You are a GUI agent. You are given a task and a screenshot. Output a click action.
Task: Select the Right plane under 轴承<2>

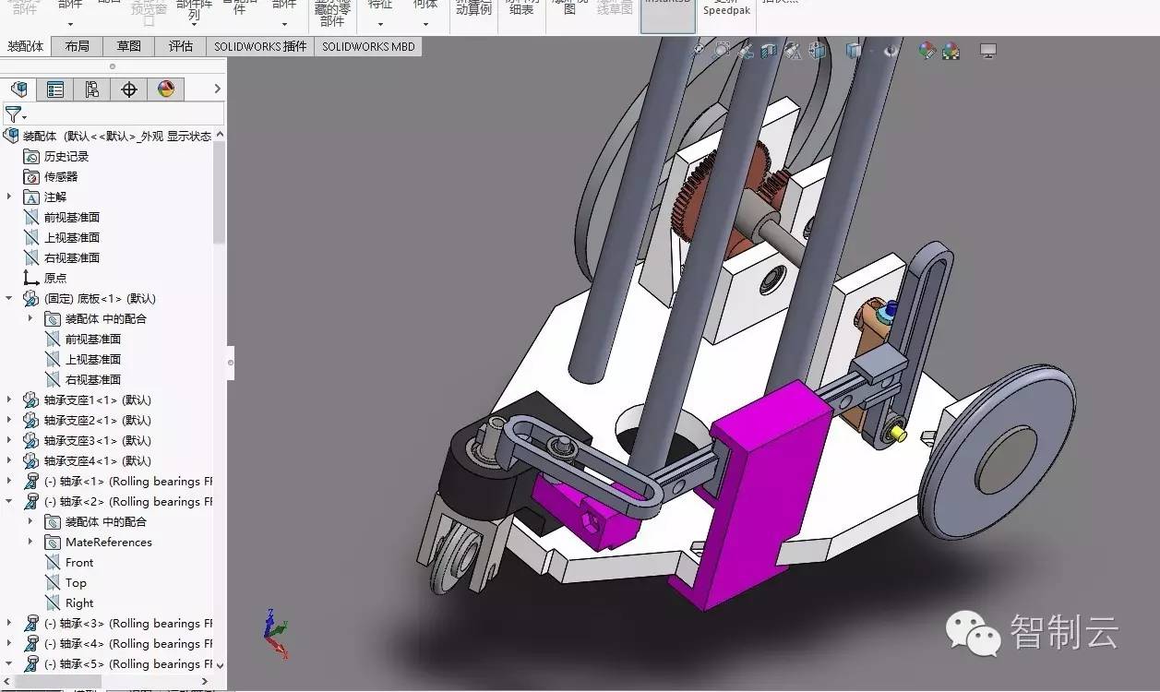point(79,603)
